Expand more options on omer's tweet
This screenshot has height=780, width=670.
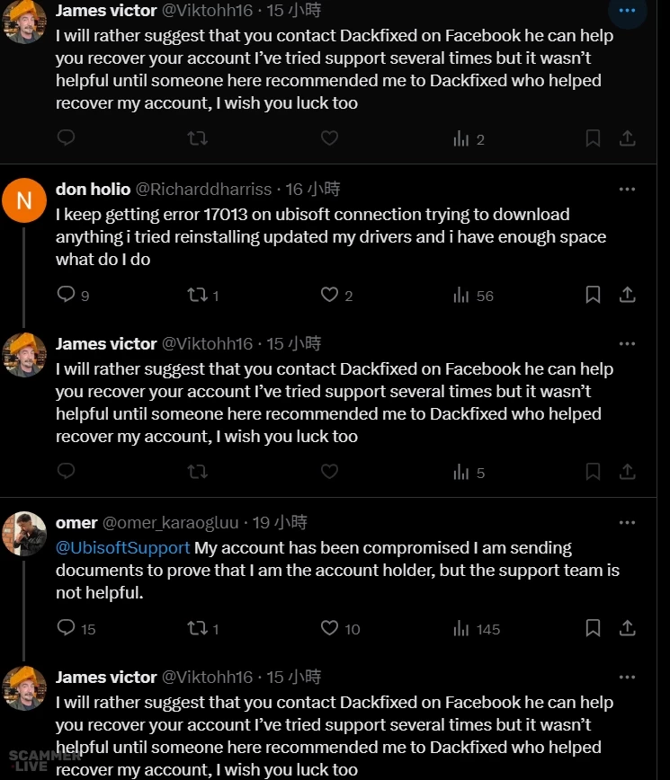(627, 523)
